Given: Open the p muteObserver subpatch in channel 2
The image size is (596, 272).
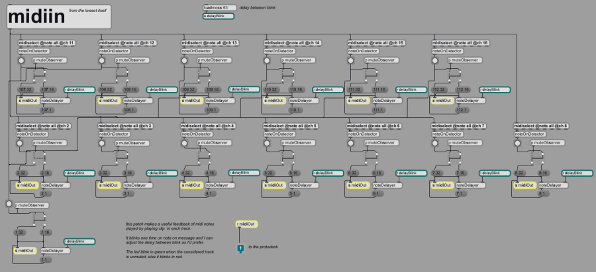Looking at the screenshot, I should 48,142.
